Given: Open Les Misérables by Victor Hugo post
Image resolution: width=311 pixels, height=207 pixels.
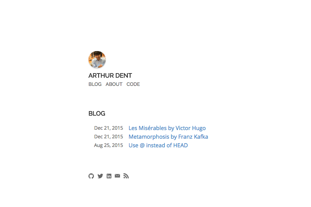Looking at the screenshot, I should pyautogui.click(x=167, y=128).
